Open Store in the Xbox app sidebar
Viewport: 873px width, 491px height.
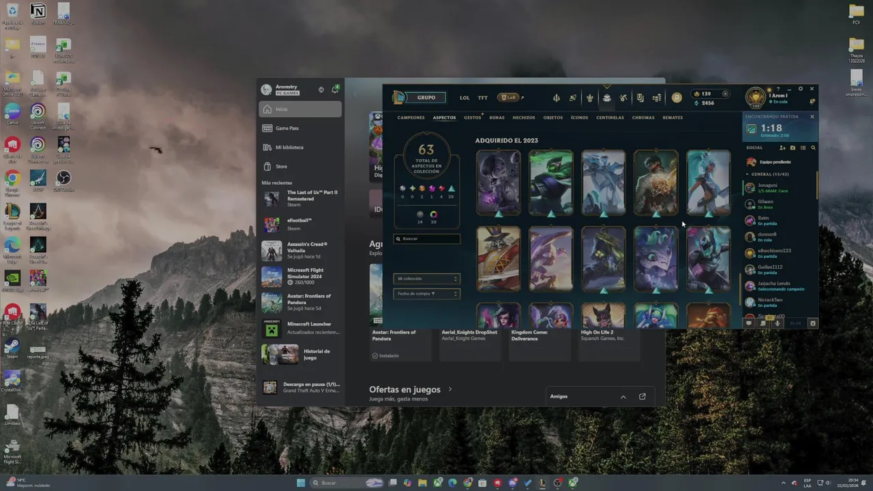300,166
